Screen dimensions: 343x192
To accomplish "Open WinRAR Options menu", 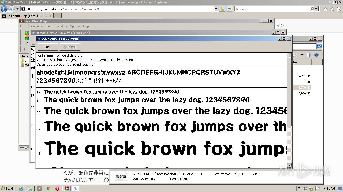I will click(x=75, y=26).
